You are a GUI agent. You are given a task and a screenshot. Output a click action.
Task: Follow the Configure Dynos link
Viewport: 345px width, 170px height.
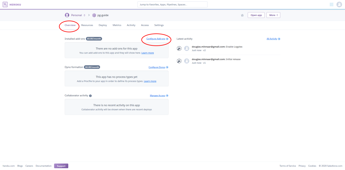point(158,67)
